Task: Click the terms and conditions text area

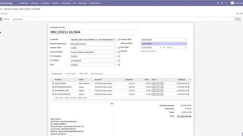Action: 82,119
